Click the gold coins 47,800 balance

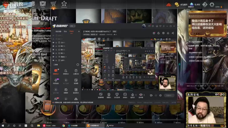181,5
